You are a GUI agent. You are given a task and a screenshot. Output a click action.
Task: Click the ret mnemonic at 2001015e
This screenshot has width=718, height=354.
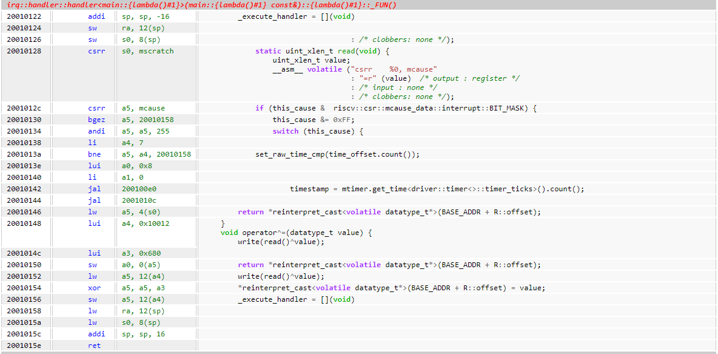point(94,345)
